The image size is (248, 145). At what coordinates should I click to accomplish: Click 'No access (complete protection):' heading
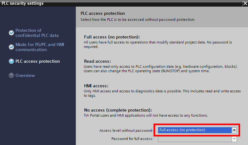coord(118,110)
